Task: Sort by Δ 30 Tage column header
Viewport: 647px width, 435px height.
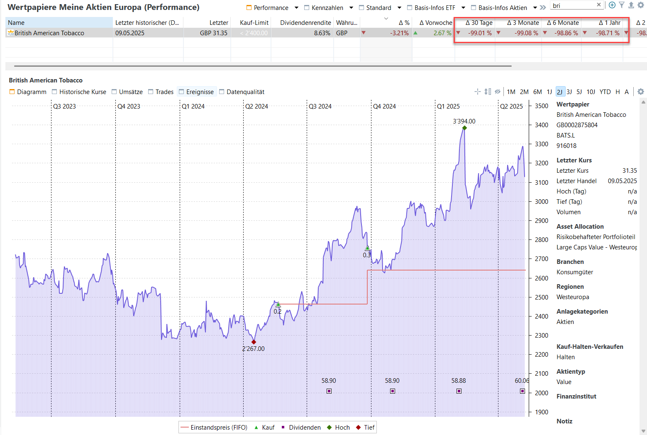Action: tap(475, 23)
